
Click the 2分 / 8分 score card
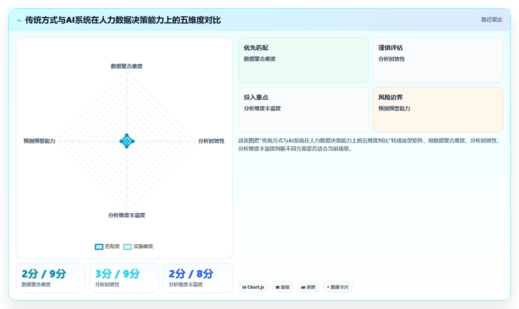(x=198, y=278)
